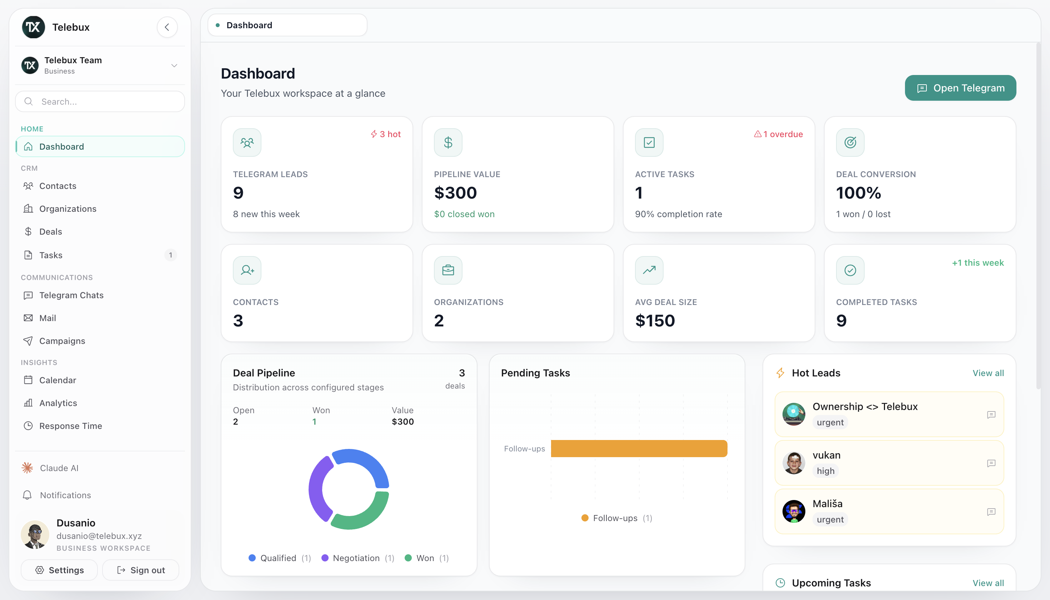Click the Completed Tasks checkmark icon

851,270
